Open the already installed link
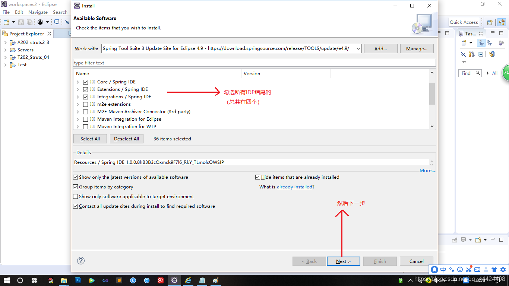 294,187
